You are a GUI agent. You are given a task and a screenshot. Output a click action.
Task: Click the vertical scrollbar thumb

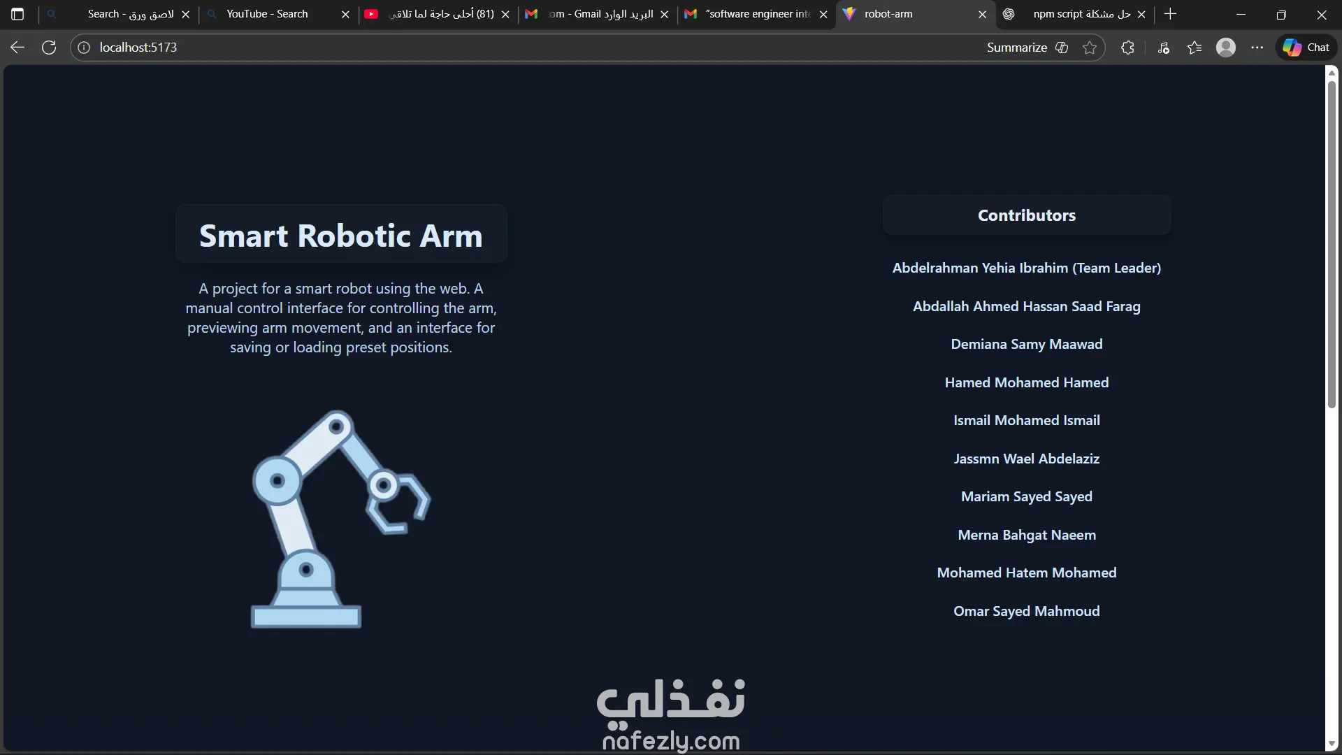tap(1332, 245)
